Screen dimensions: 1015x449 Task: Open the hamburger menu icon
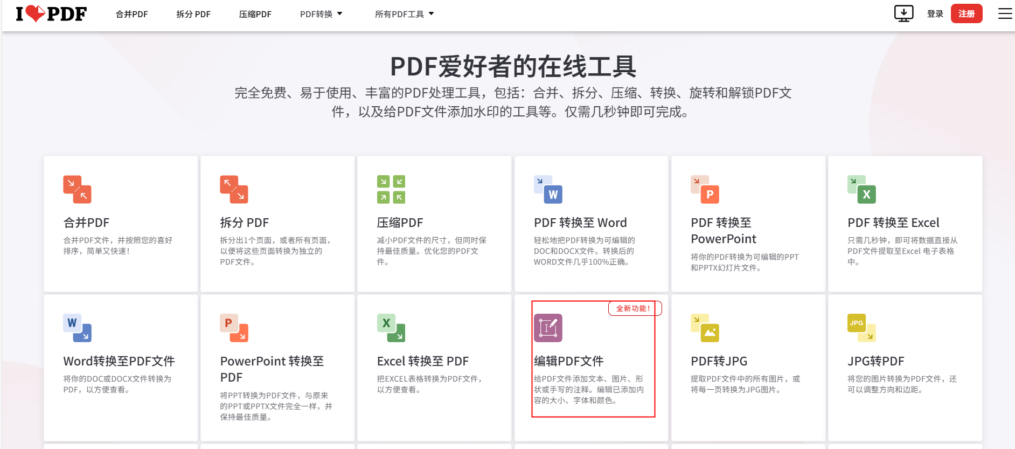[x=1005, y=13]
